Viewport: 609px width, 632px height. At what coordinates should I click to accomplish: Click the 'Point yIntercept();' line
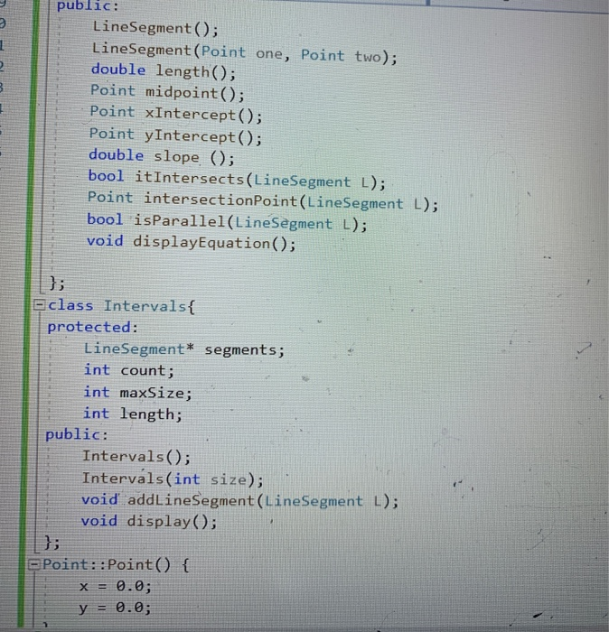point(175,135)
